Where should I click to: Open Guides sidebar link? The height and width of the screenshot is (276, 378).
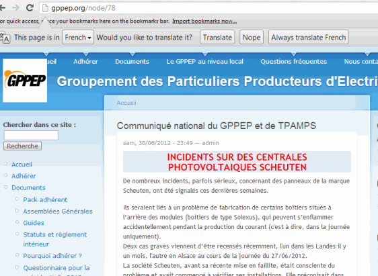(x=34, y=223)
